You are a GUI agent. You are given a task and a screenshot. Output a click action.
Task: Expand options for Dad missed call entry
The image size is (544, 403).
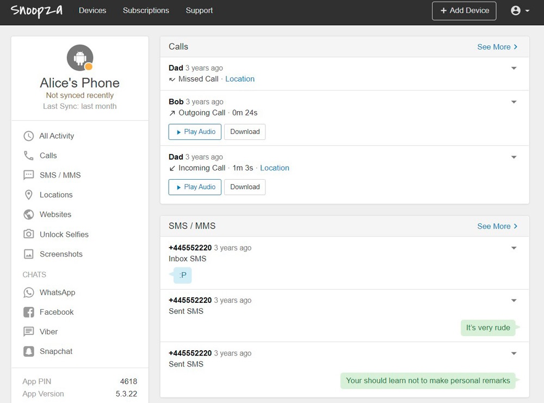pos(514,69)
